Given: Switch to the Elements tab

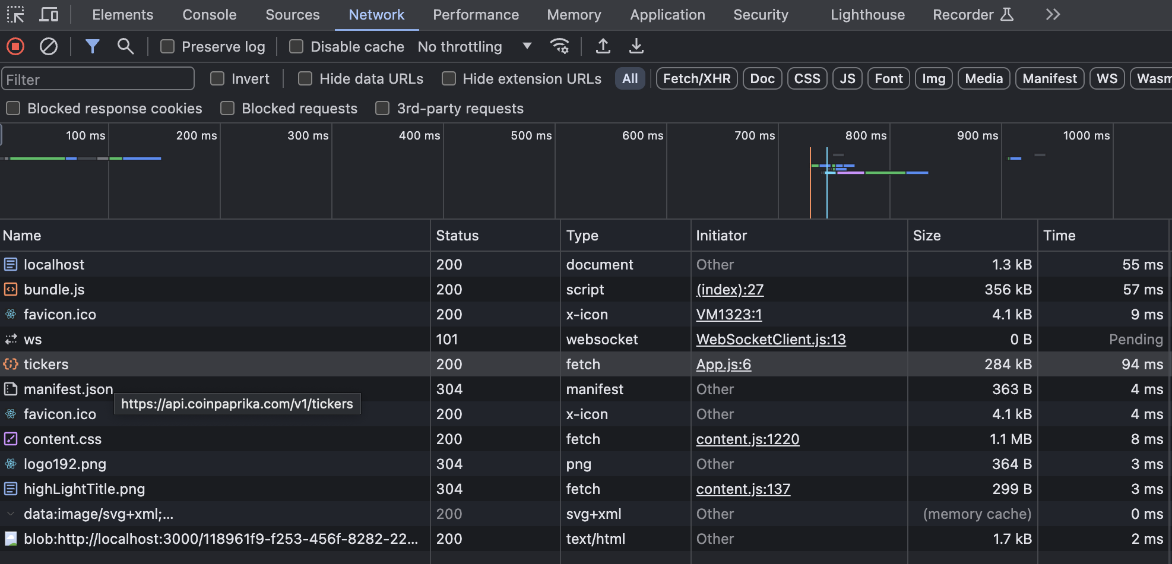Looking at the screenshot, I should [x=123, y=15].
